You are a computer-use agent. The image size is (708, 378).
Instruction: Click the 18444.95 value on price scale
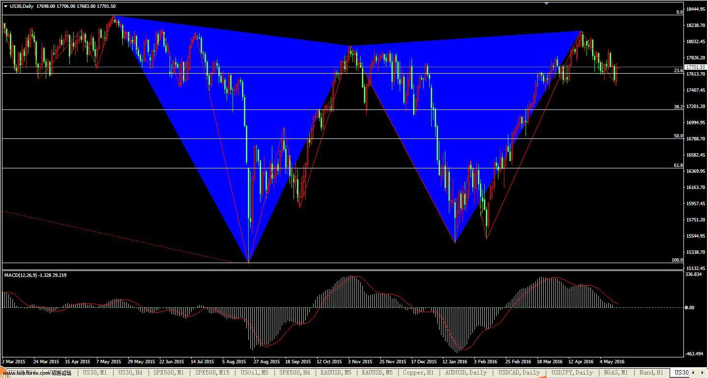(696, 9)
